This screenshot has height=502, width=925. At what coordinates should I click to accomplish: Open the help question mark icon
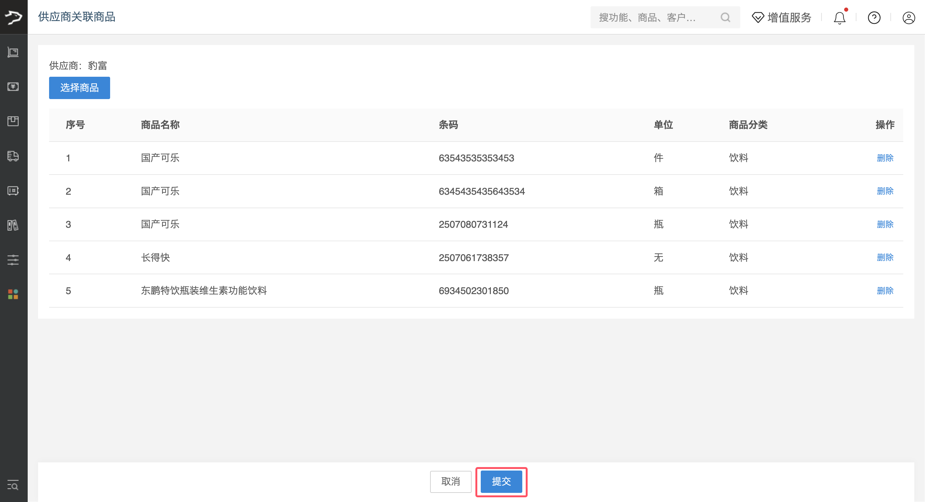click(x=874, y=17)
